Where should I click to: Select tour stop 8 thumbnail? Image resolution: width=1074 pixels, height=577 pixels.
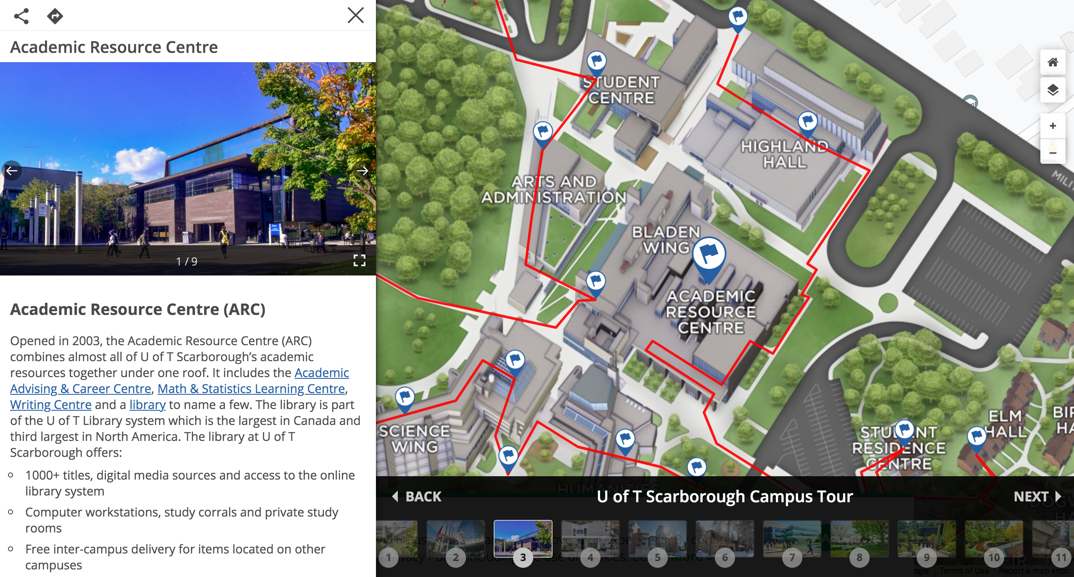click(859, 539)
